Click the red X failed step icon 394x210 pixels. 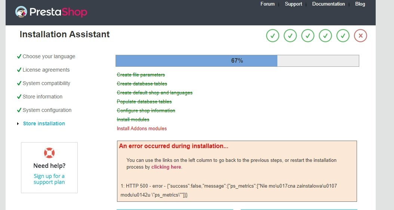coord(360,35)
